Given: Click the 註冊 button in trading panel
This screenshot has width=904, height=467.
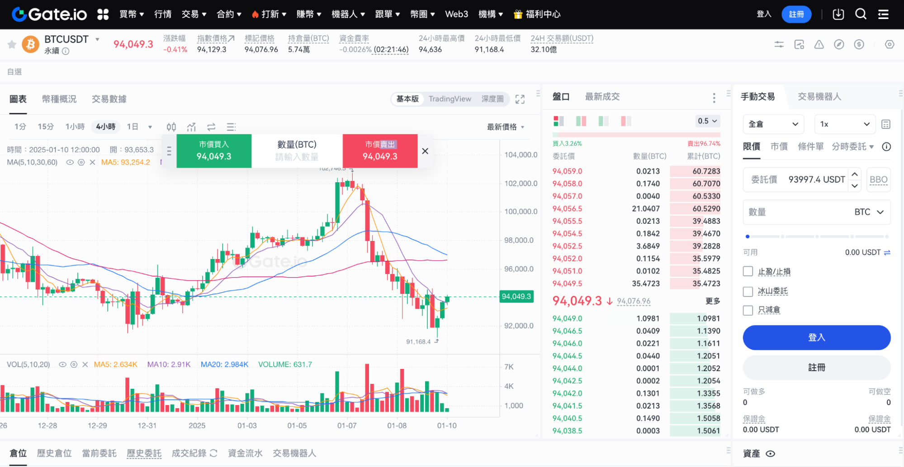Looking at the screenshot, I should (x=816, y=368).
